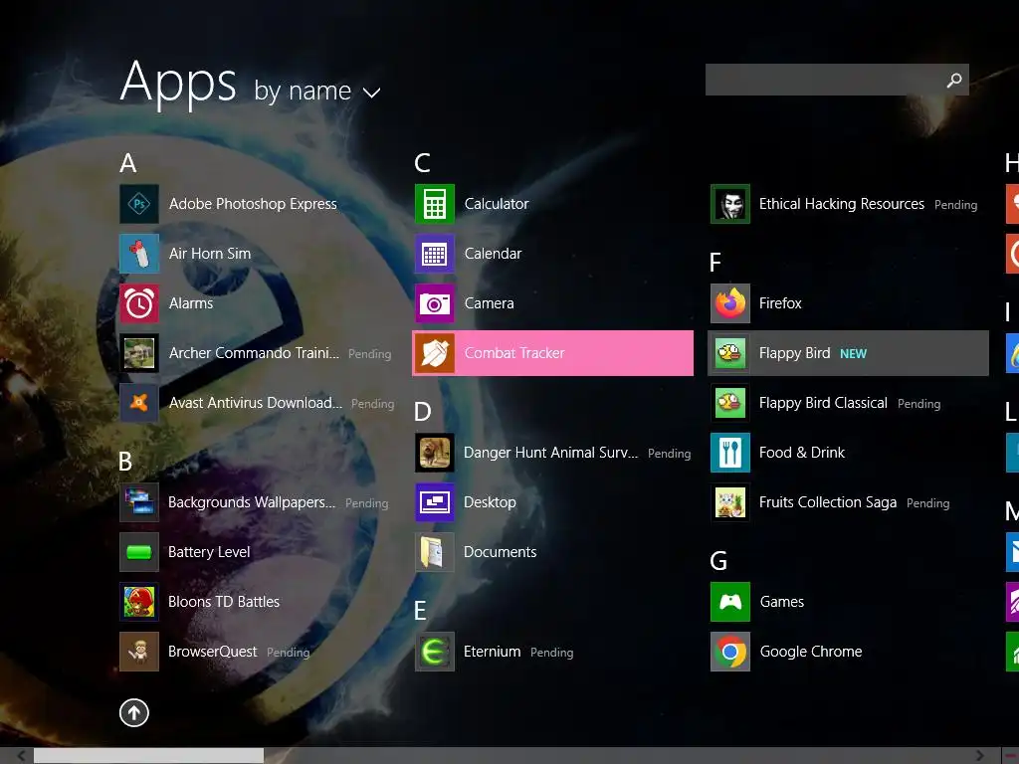Open Ethical Hacking Resources icon
Screen dimensions: 1019x764
tap(730, 204)
